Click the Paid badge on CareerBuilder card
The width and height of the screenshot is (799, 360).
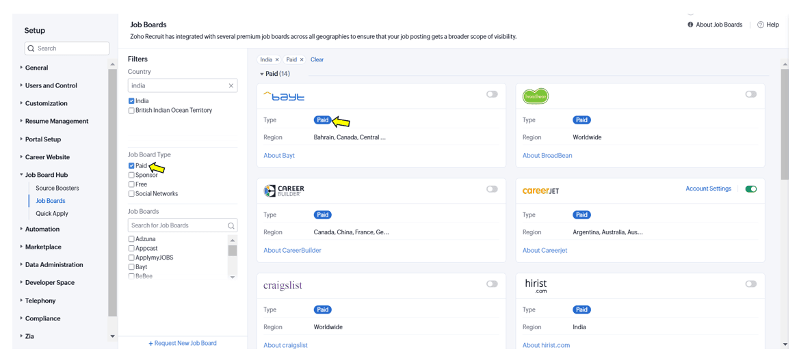pos(323,215)
